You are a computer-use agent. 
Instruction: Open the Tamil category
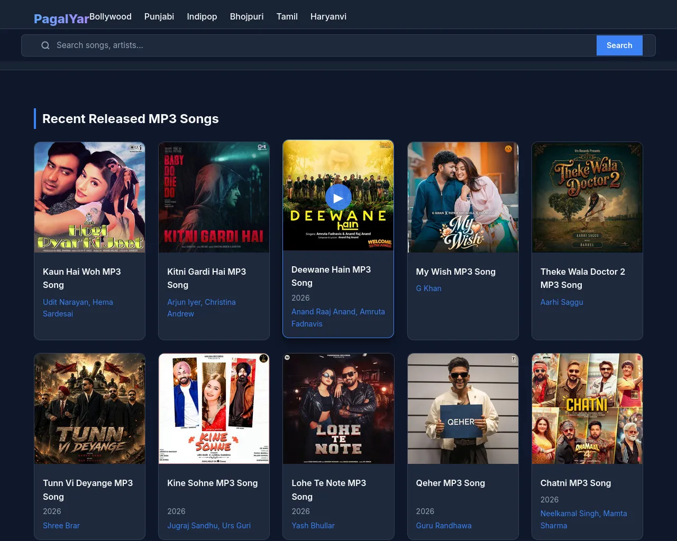(x=287, y=16)
